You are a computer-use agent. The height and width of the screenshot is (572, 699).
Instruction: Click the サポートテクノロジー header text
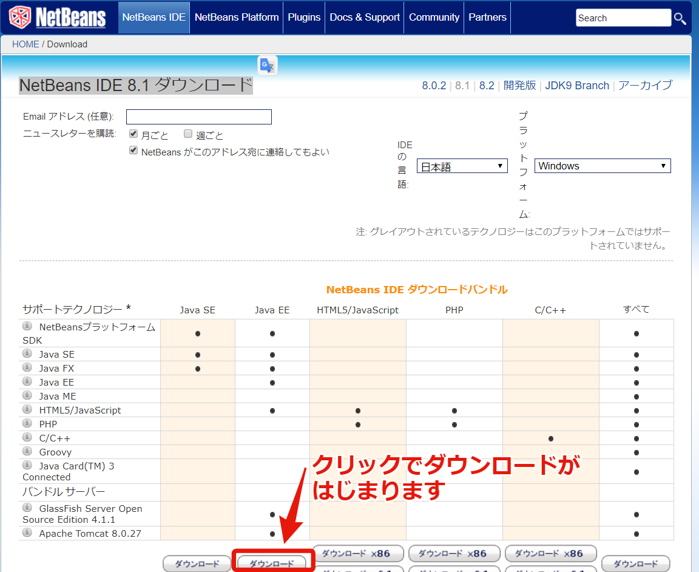(76, 309)
